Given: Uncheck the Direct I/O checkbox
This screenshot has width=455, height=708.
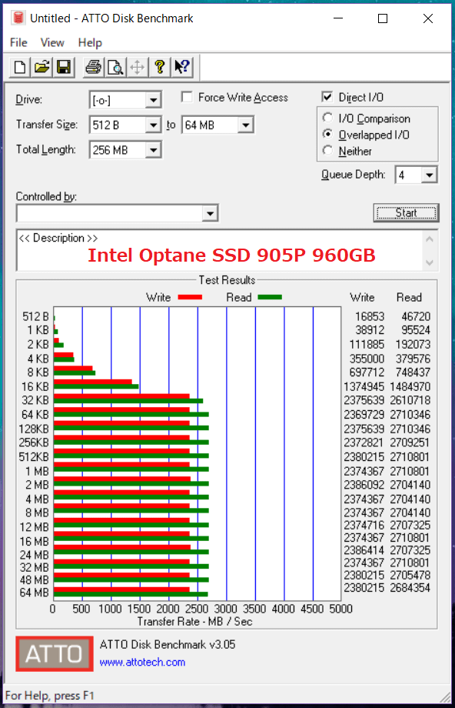Looking at the screenshot, I should coord(327,97).
